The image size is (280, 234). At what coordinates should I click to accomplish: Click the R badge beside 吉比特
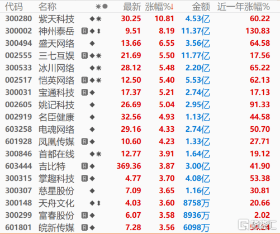click(84, 166)
